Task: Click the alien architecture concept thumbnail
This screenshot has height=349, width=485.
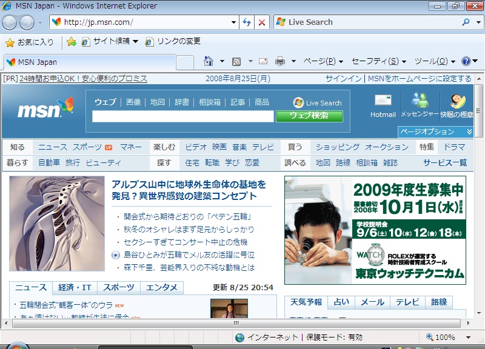Action: point(57,224)
